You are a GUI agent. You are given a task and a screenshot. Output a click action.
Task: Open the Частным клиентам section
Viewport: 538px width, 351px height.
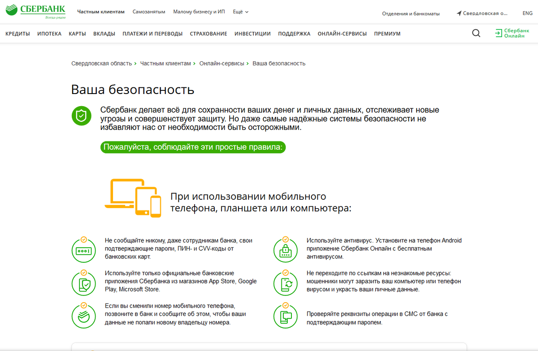point(101,12)
